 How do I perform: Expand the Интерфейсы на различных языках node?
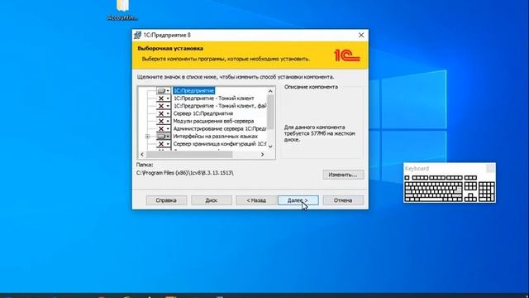click(147, 137)
